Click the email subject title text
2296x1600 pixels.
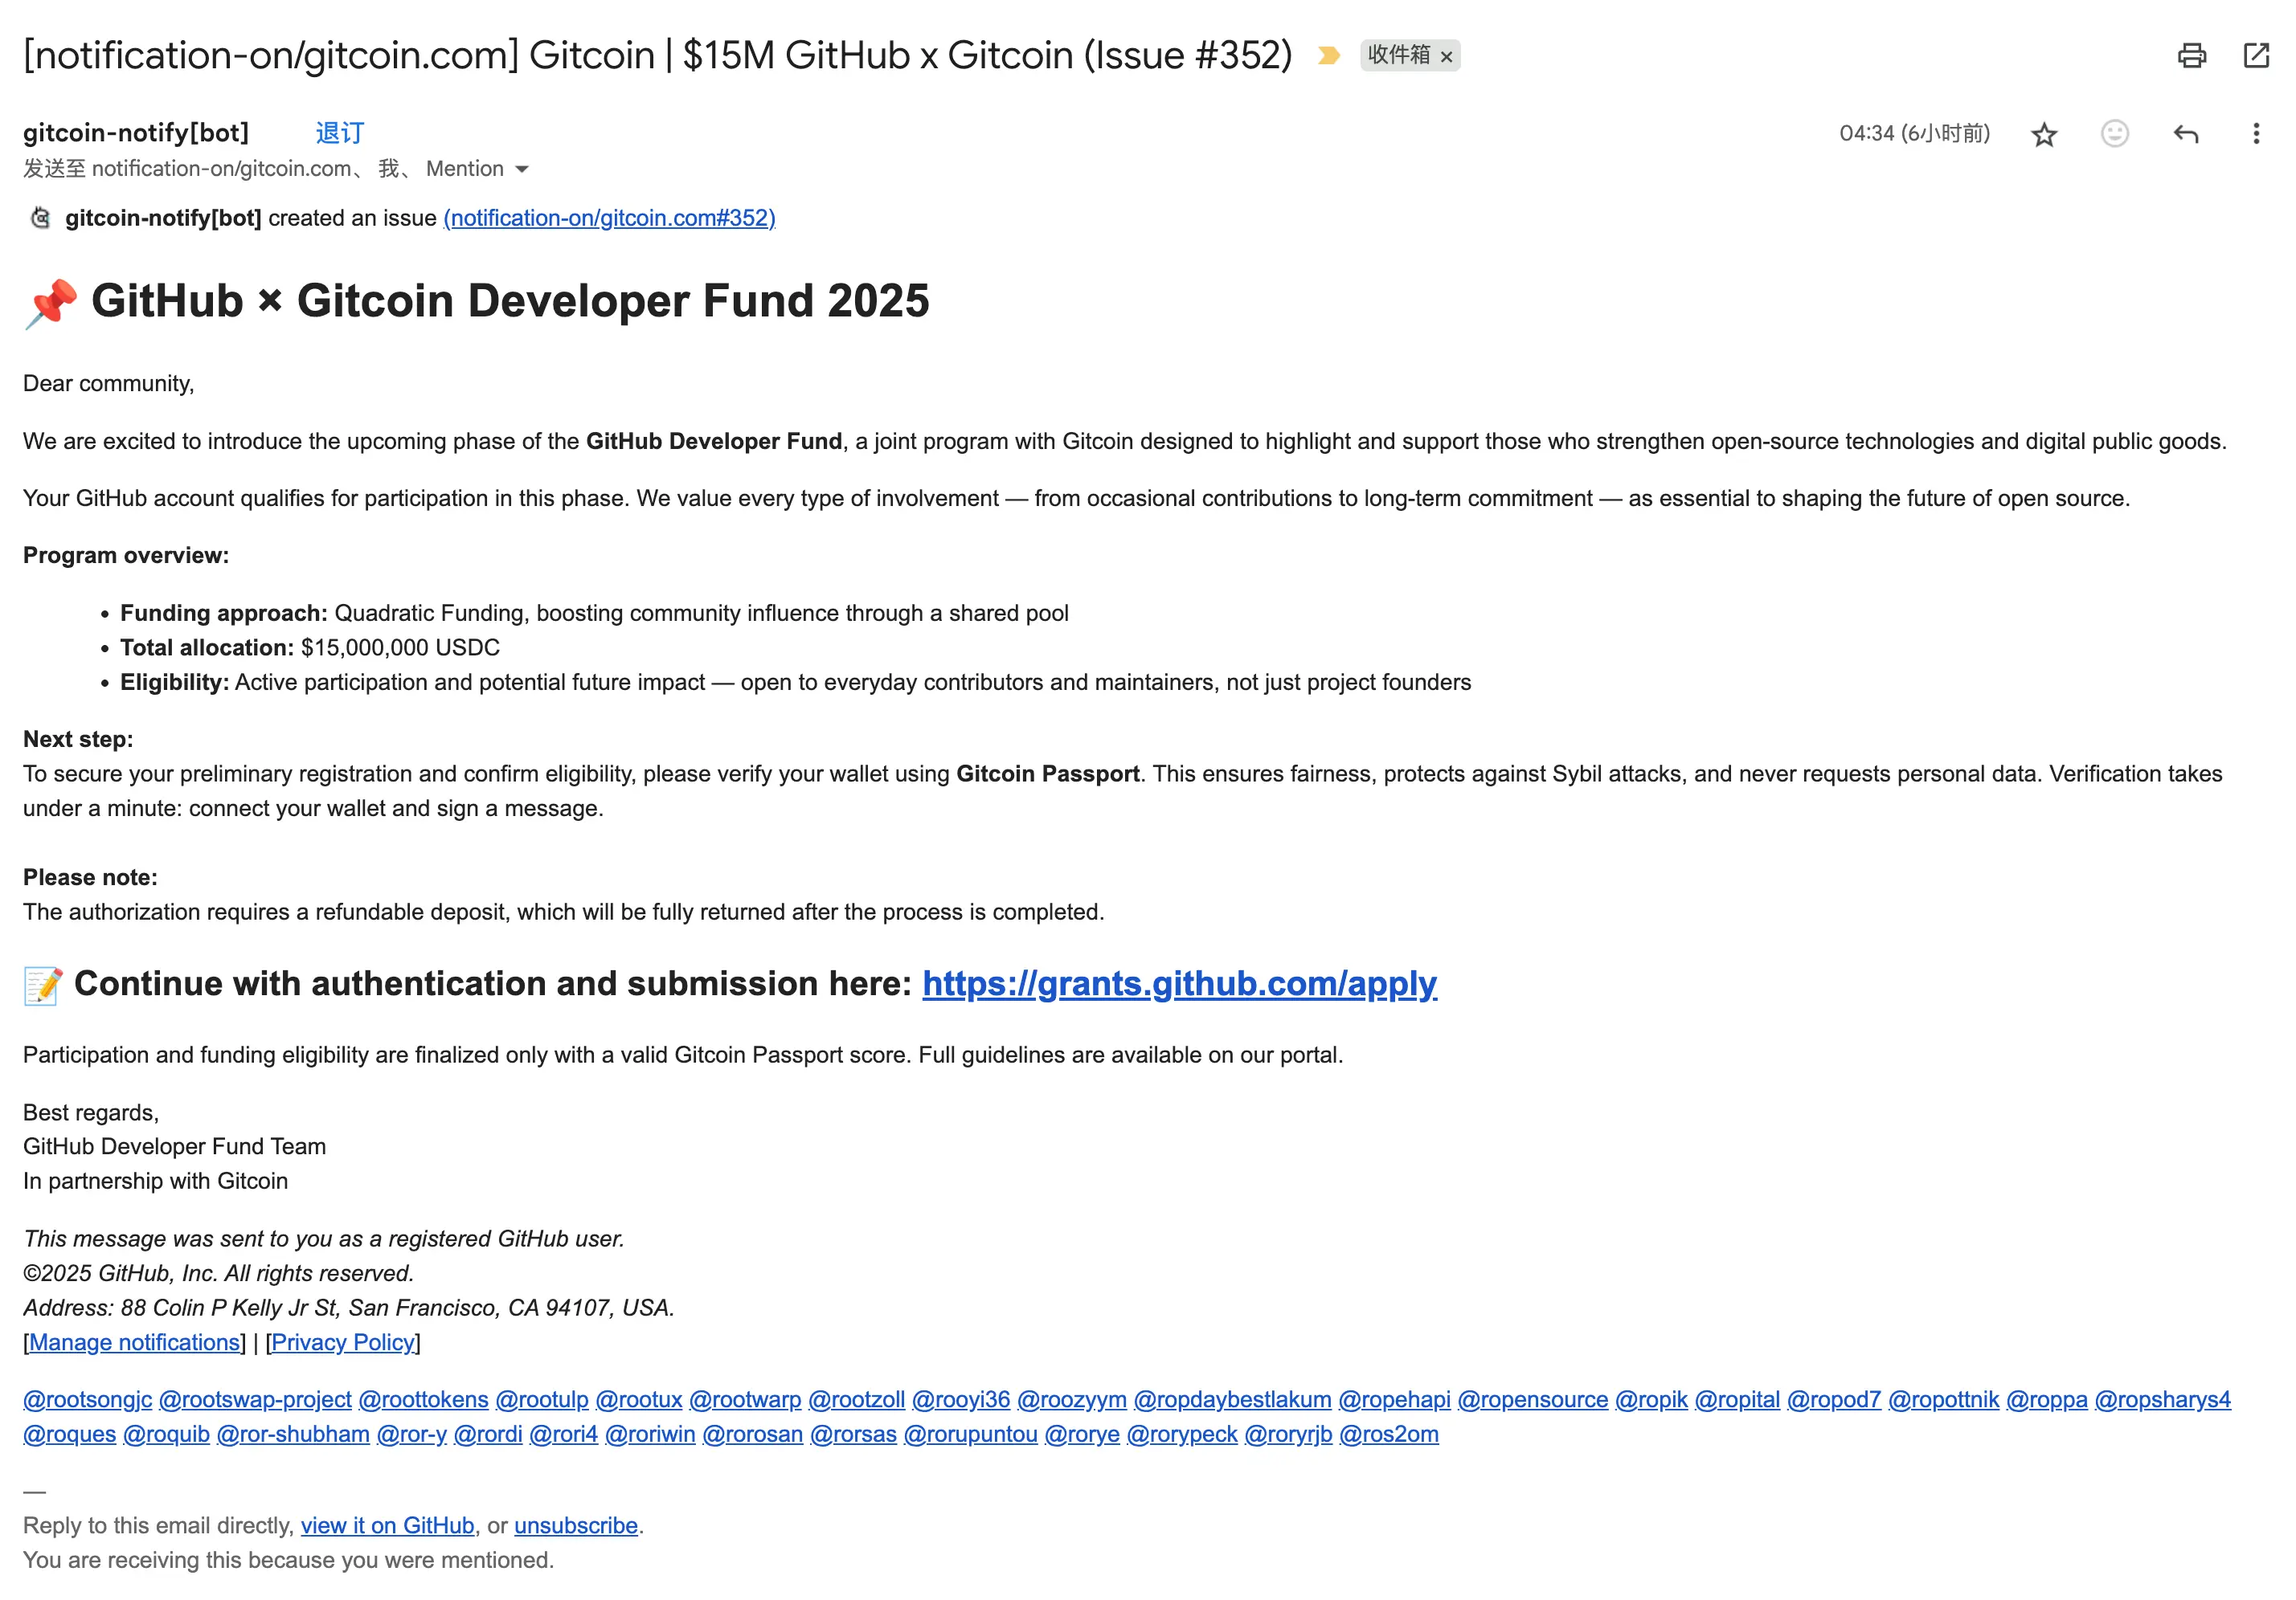[657, 55]
